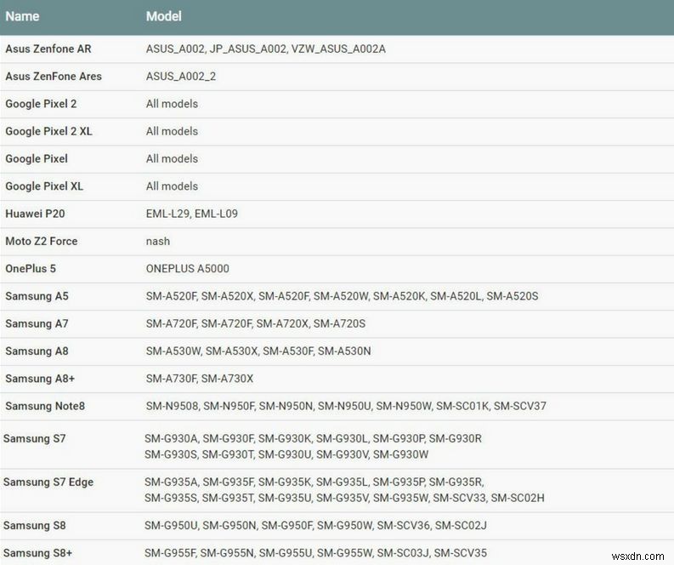Click the ASUS_A002_2 model cell
Viewport: 674px width, 565px height.
pos(181,77)
